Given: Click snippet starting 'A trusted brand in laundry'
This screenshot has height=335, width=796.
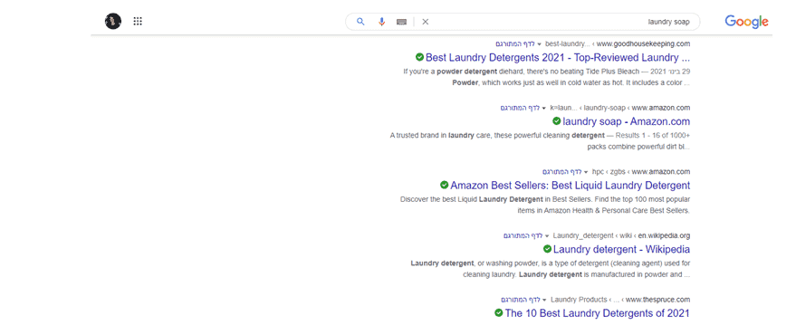Looking at the screenshot, I should click(540, 141).
